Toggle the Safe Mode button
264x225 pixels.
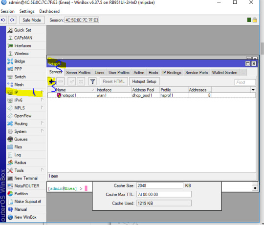tap(32, 20)
